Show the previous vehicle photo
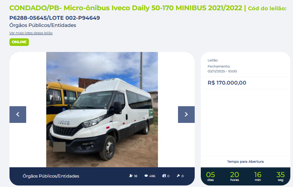 click(18, 115)
